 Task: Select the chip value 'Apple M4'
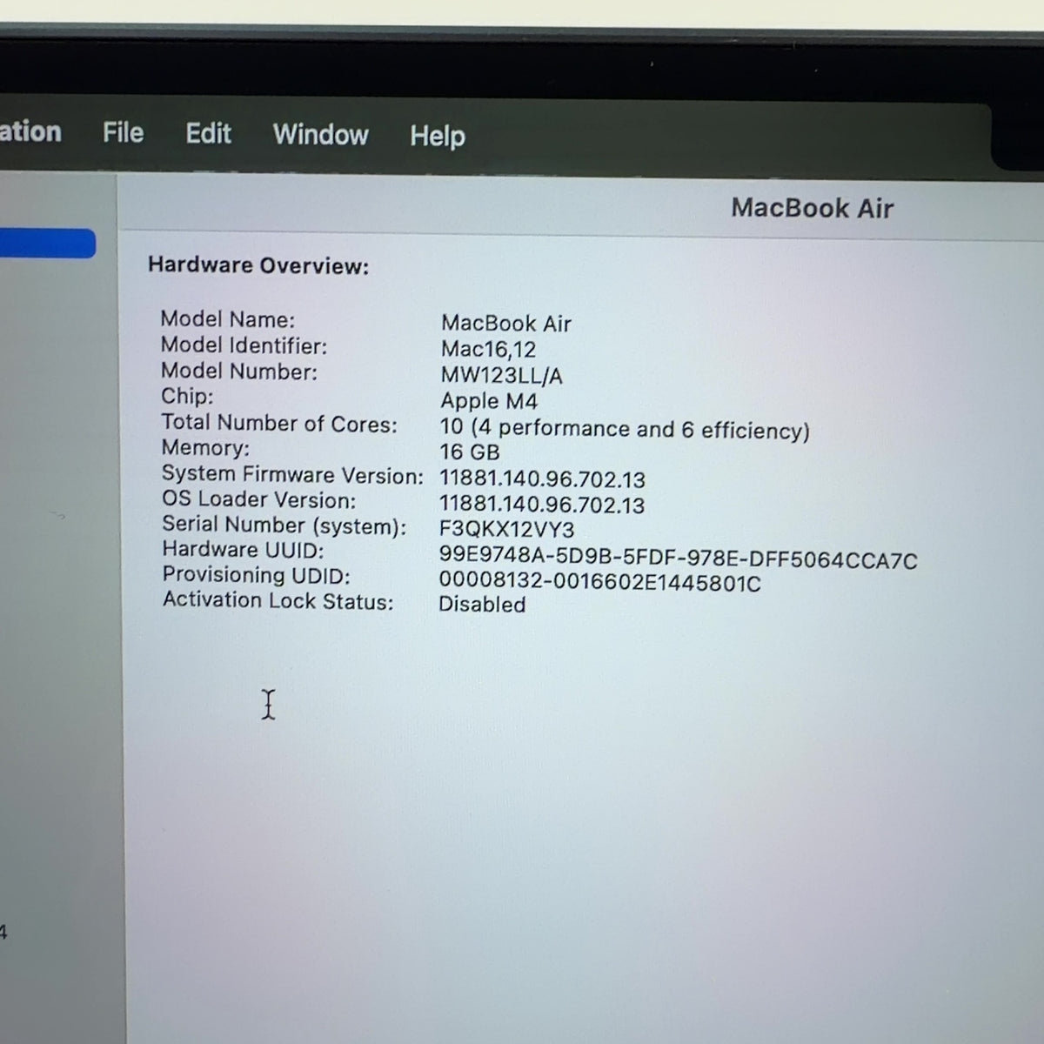[489, 401]
